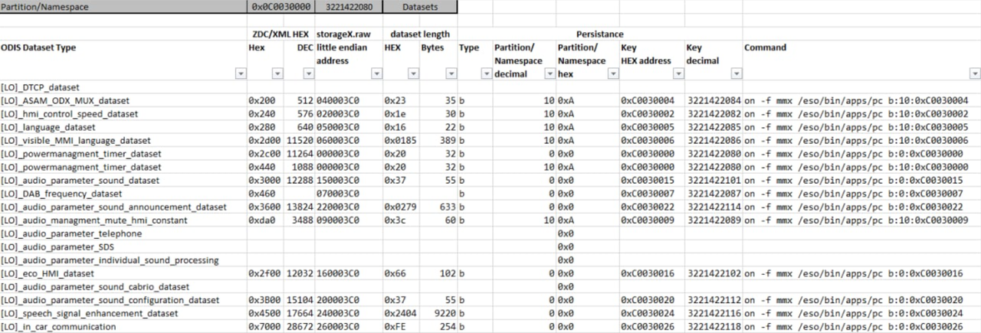Select the [LO]_audio_parameter_sound_announcement_dataset cell
The width and height of the screenshot is (981, 333).
123,207
